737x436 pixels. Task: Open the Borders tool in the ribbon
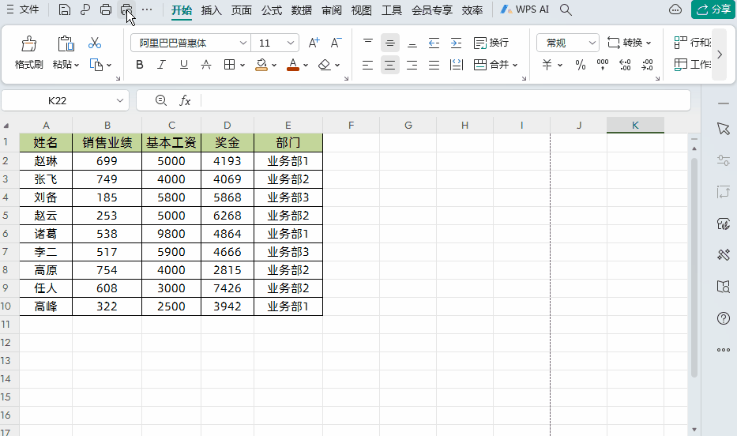point(229,65)
